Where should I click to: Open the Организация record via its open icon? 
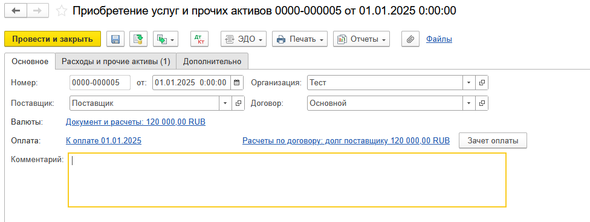(x=482, y=83)
